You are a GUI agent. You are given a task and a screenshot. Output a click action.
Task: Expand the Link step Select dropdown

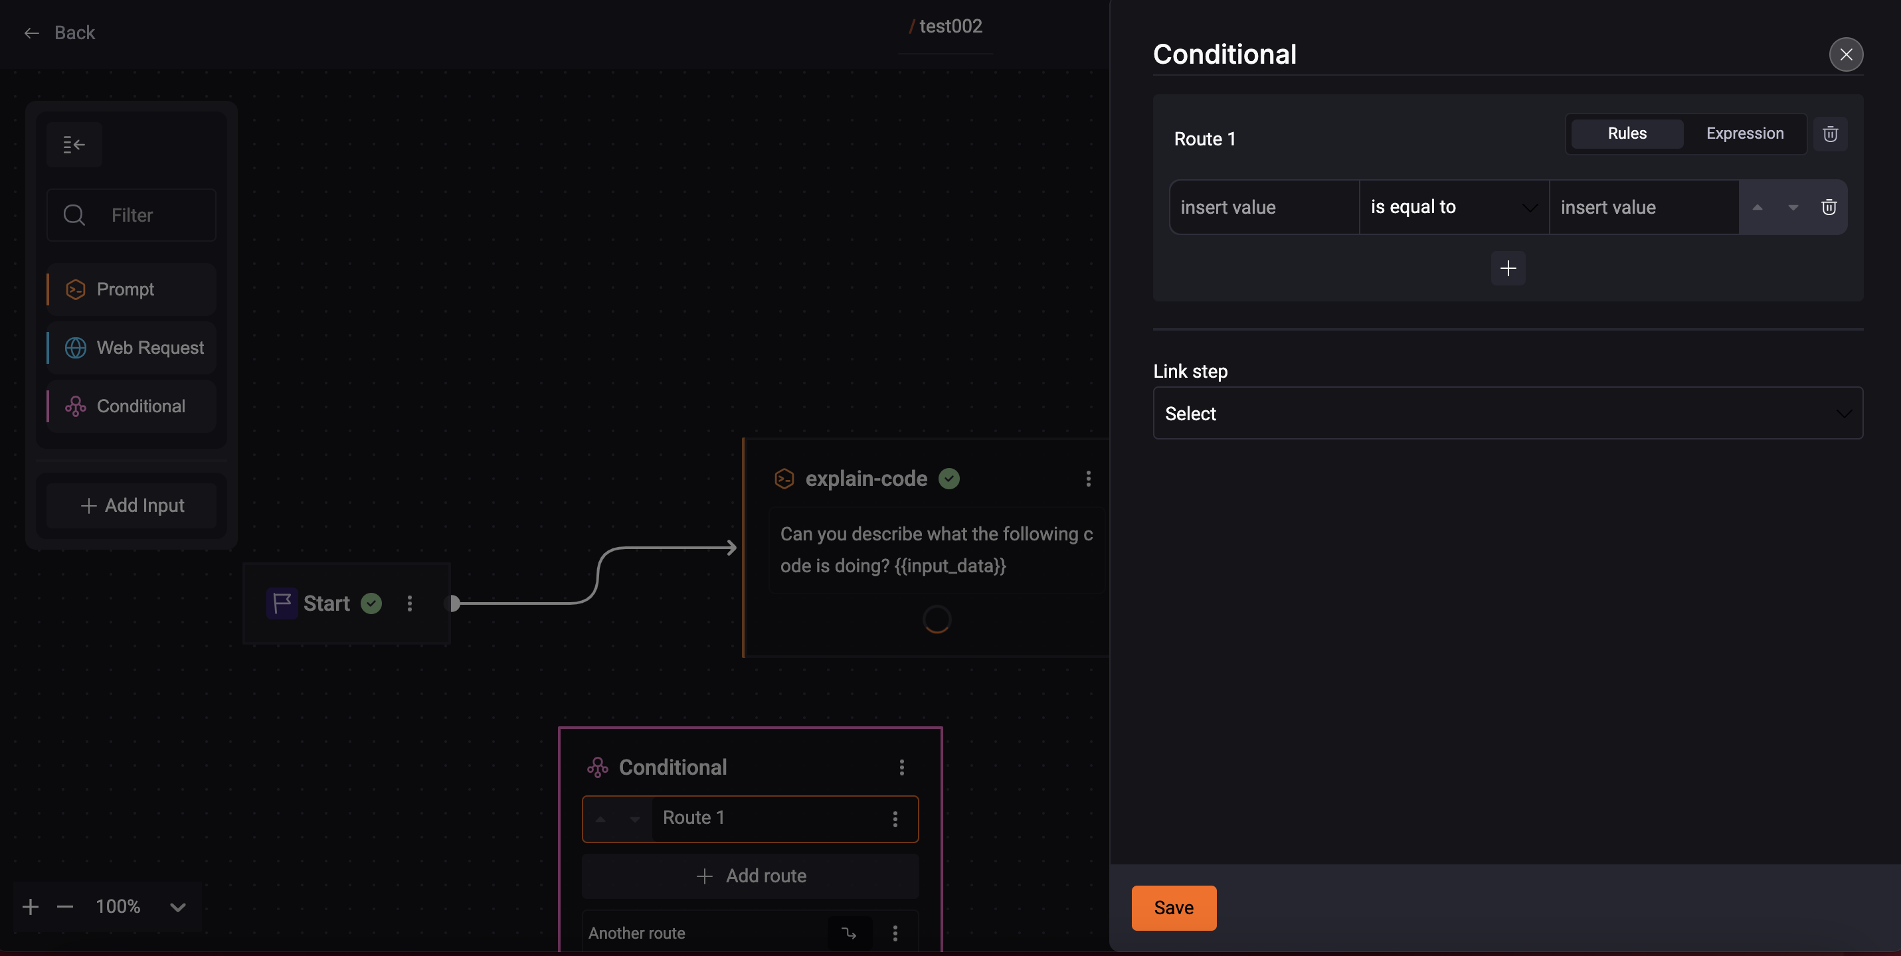1507,414
